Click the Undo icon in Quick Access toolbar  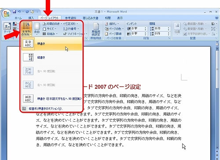[19, 11]
